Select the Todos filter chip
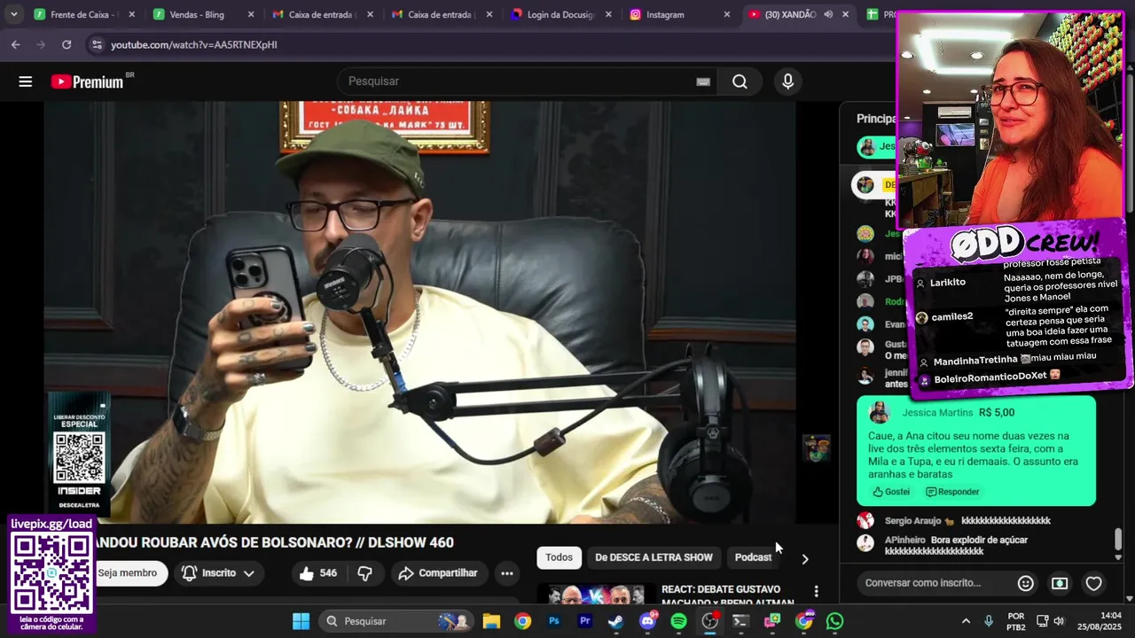Viewport: 1135px width, 638px height. pos(559,557)
